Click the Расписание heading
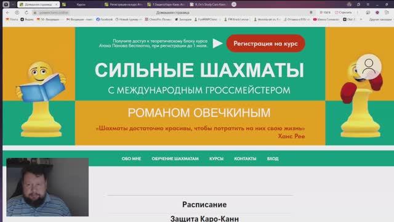 [204, 204]
